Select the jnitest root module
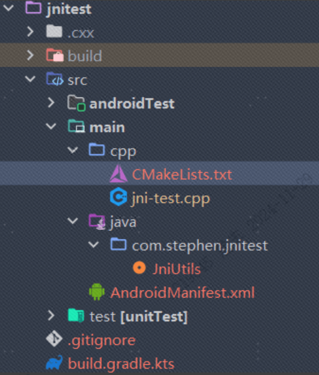 pyautogui.click(x=68, y=9)
